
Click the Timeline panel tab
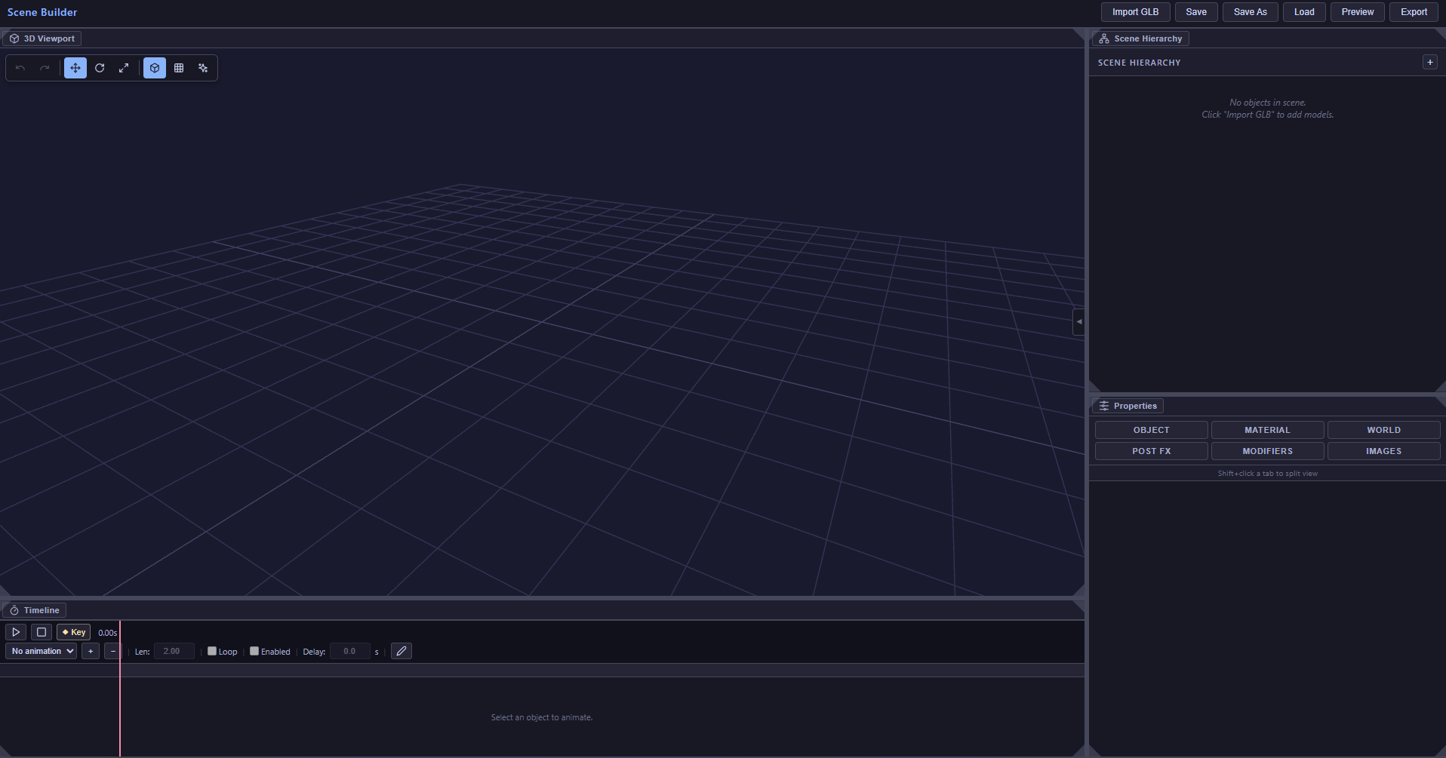(35, 610)
